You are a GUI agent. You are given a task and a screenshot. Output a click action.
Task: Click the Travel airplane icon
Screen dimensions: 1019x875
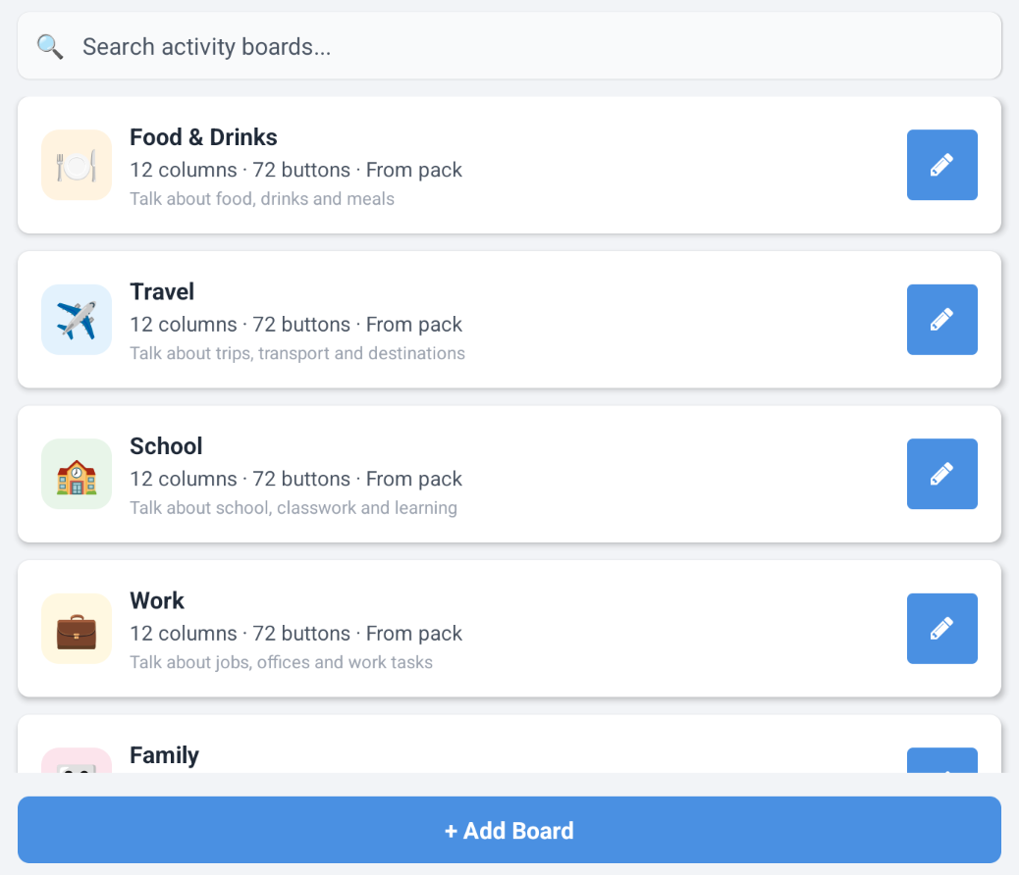coord(77,320)
